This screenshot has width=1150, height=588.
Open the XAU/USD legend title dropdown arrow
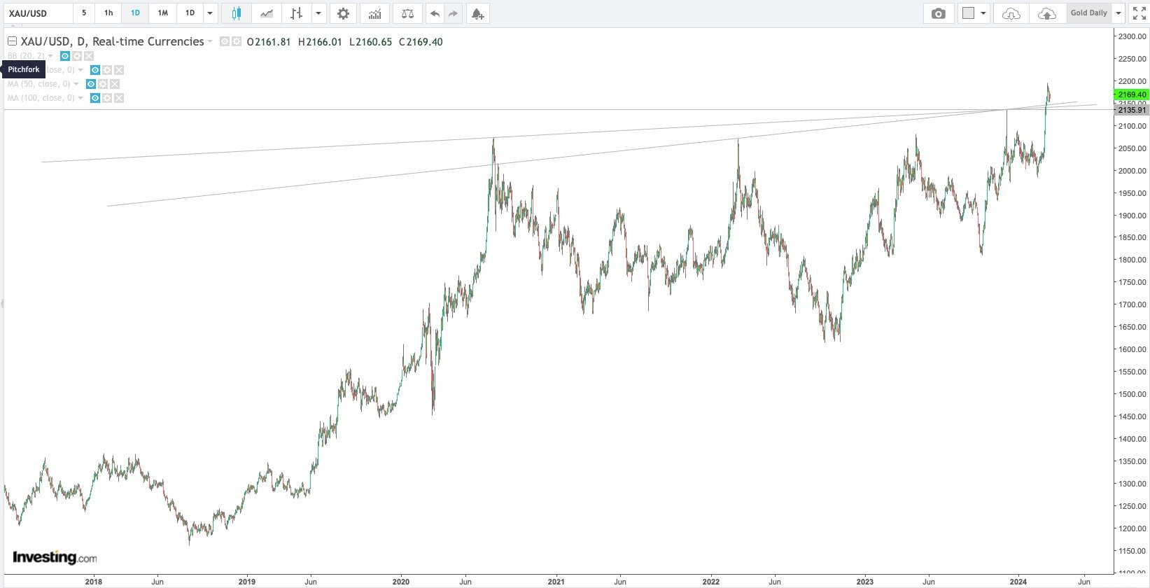pyautogui.click(x=210, y=41)
